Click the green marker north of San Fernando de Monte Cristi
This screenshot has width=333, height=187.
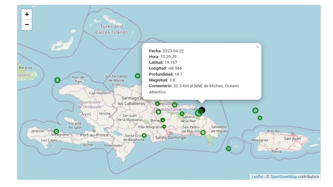point(138,76)
